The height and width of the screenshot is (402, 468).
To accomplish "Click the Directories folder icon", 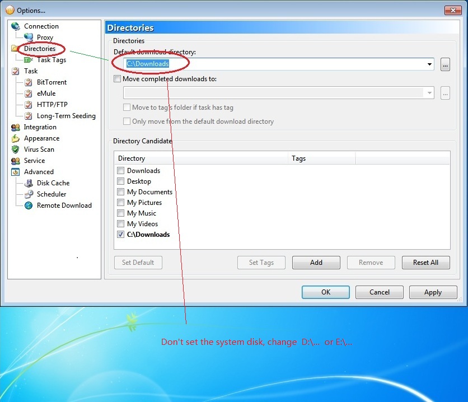I will pos(15,48).
